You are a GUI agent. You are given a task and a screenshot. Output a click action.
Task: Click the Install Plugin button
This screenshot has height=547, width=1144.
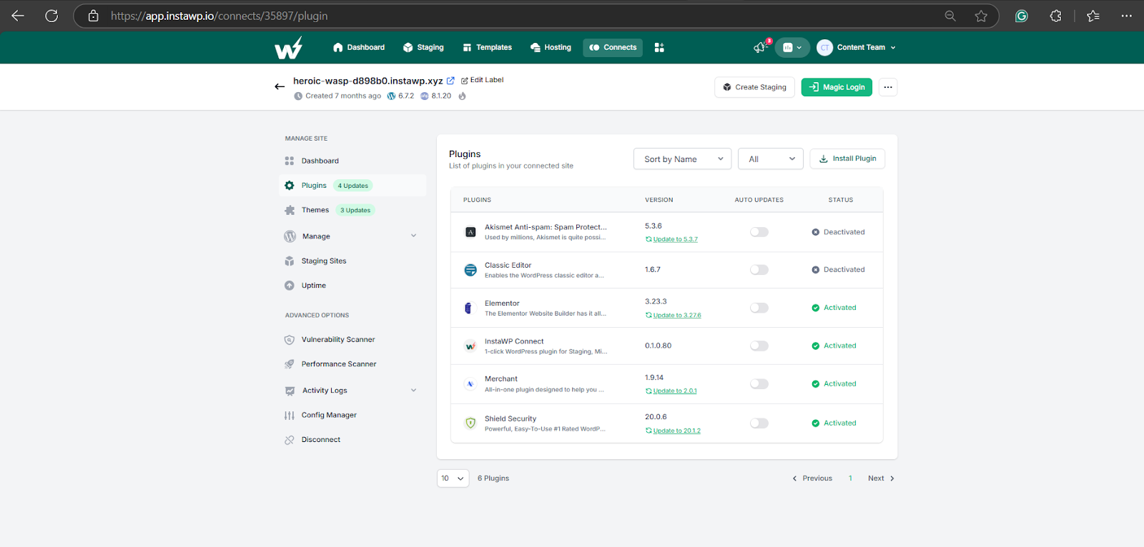pyautogui.click(x=847, y=159)
